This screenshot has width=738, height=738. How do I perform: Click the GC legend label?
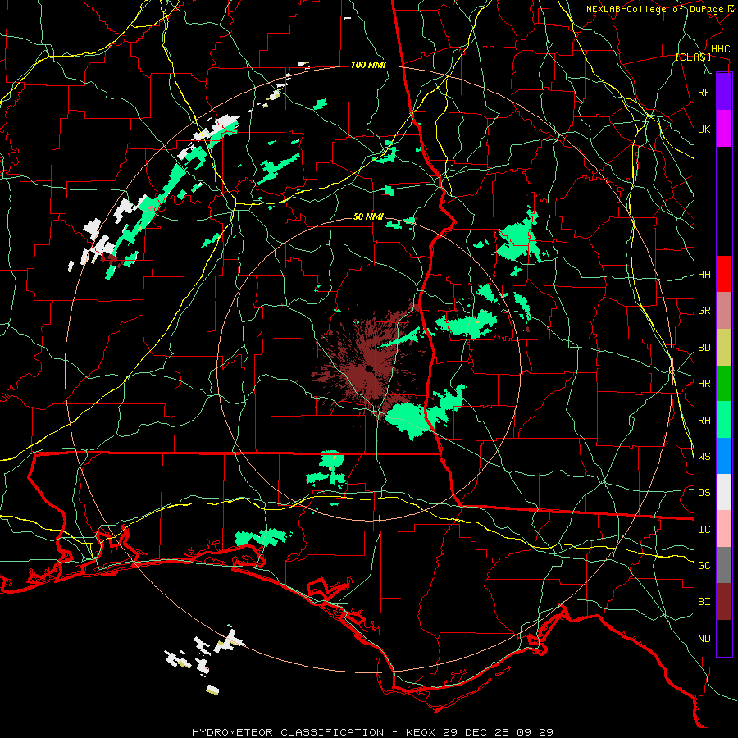click(704, 565)
